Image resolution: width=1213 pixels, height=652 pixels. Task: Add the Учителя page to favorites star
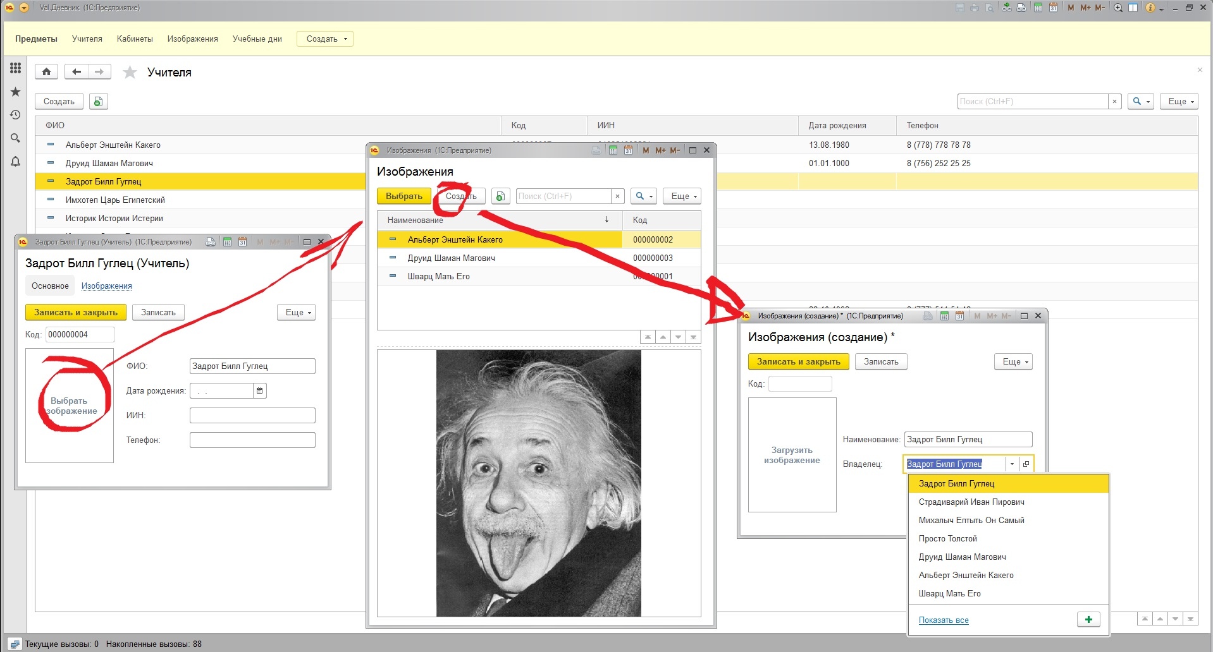click(130, 73)
